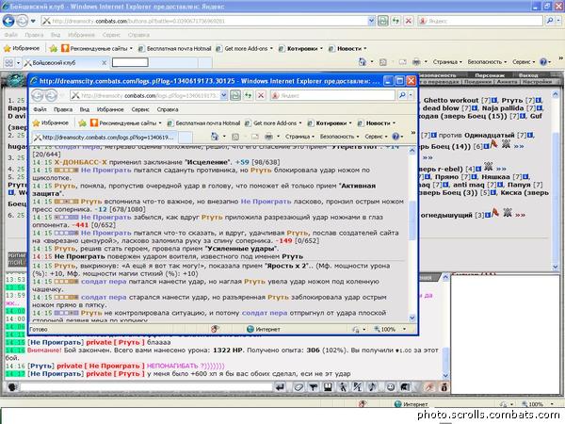
Task: Focus the logs popup address bar
Action: [146, 95]
